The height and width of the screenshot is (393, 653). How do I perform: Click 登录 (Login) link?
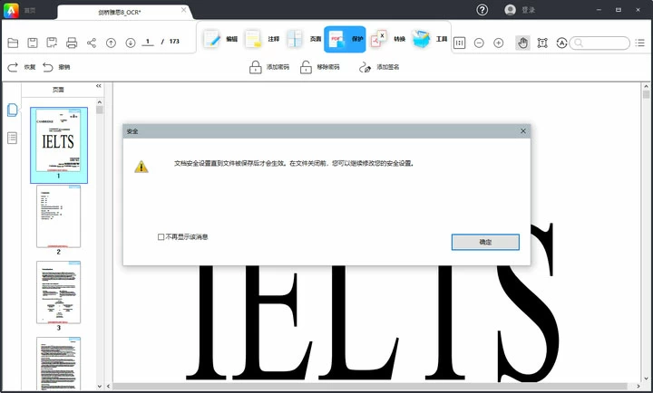(529, 10)
